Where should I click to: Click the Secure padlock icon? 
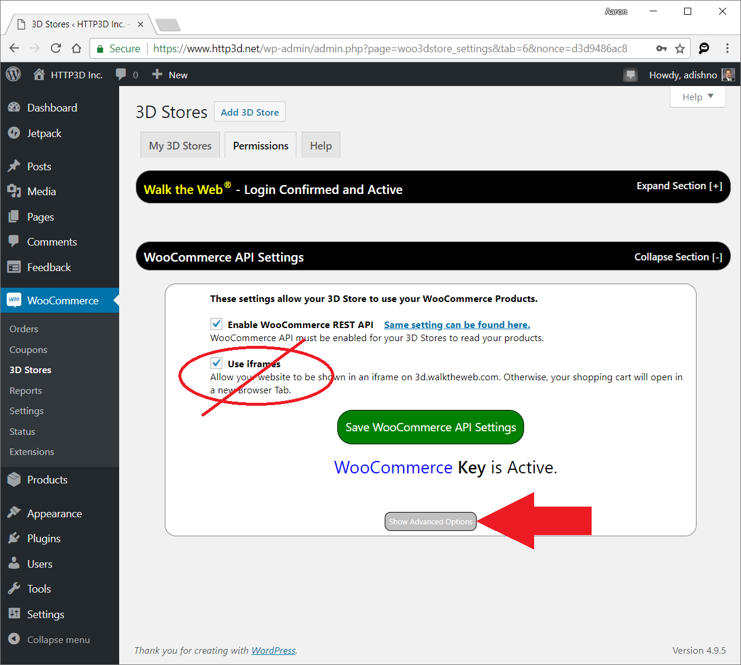pos(100,49)
